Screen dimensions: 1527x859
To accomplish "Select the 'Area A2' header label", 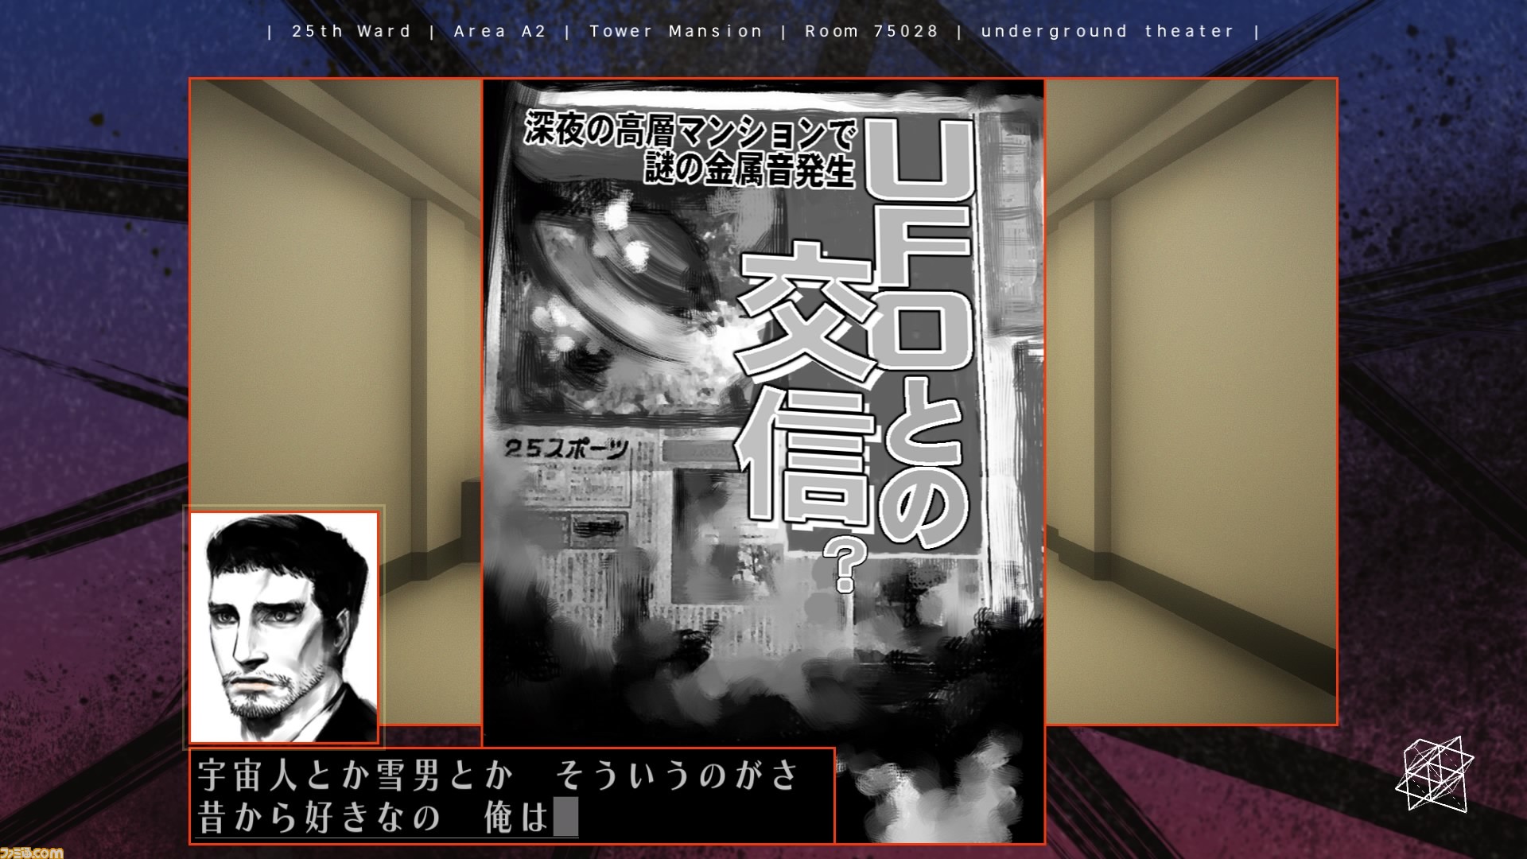I will 500,32.
